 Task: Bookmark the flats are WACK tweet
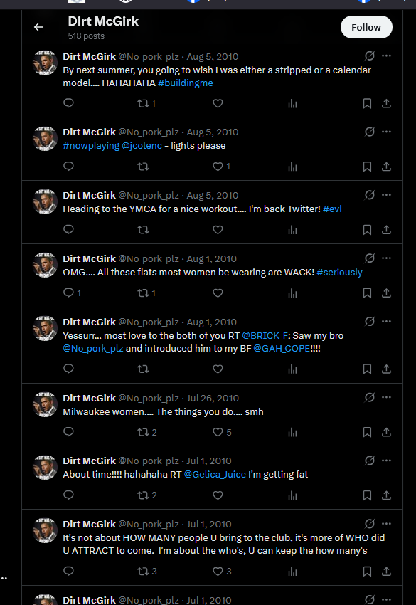point(367,293)
